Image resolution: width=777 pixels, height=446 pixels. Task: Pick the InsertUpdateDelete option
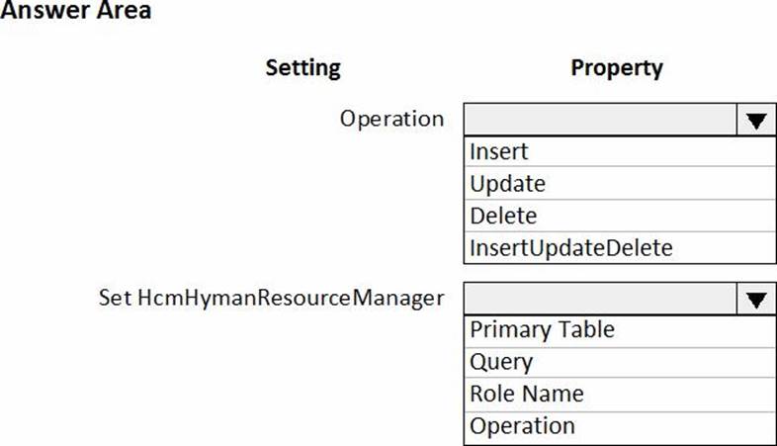(x=570, y=247)
